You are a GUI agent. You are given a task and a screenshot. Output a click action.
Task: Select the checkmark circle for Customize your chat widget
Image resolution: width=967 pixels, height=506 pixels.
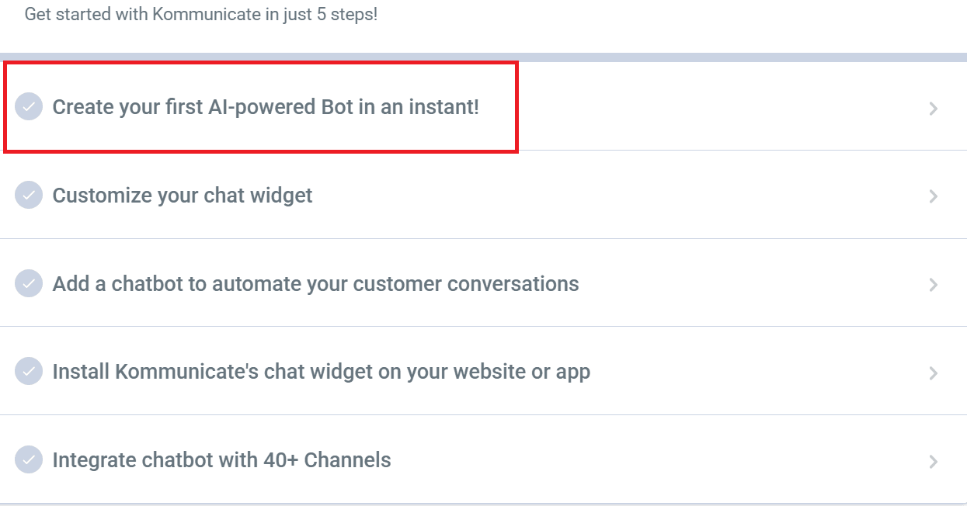(29, 195)
